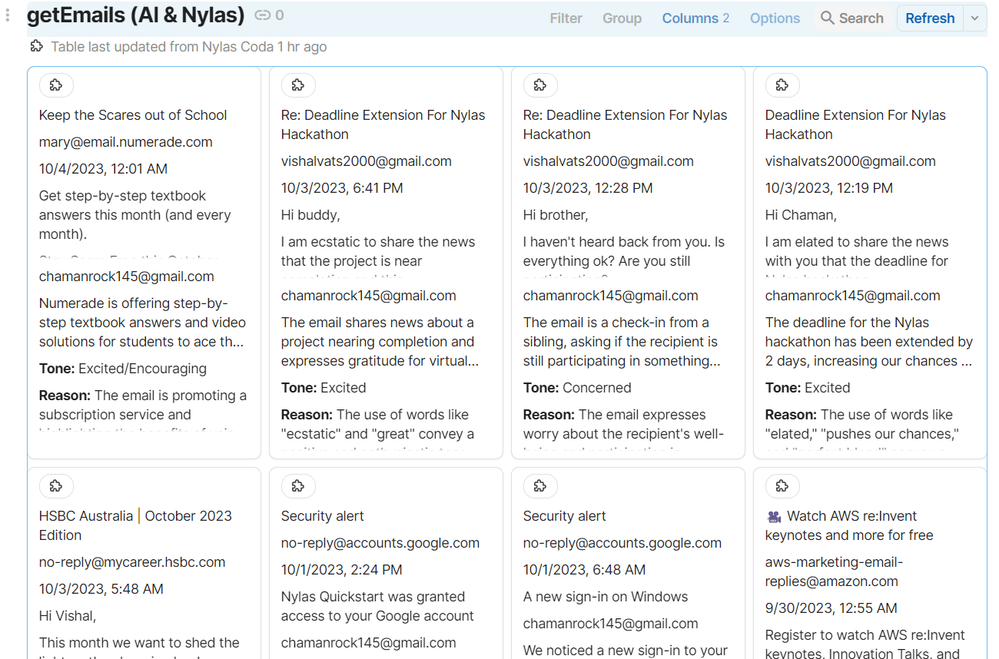999x659 pixels.
Task: Click pack icon on 2:24 PM Security alert card
Action: click(x=298, y=486)
